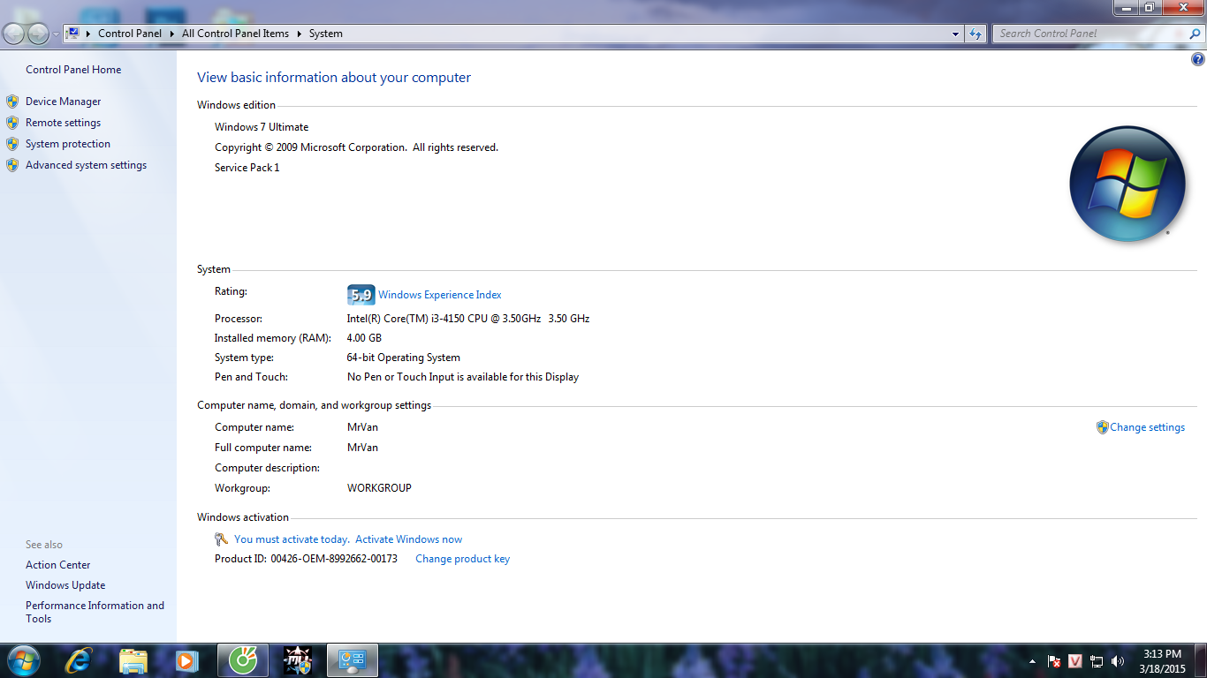Click shield icon beside System protection
The image size is (1207, 678).
click(12, 144)
